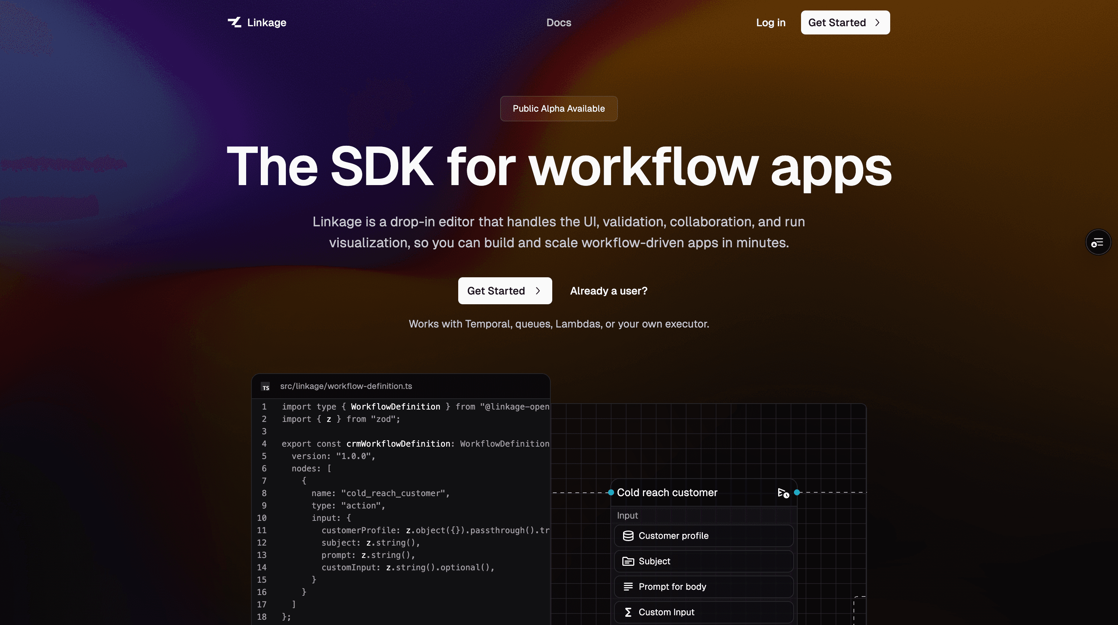Select the Prompt for body input field

[x=704, y=587]
